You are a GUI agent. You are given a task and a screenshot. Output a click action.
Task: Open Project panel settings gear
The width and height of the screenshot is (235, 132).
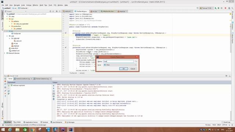pyautogui.click(x=57, y=11)
